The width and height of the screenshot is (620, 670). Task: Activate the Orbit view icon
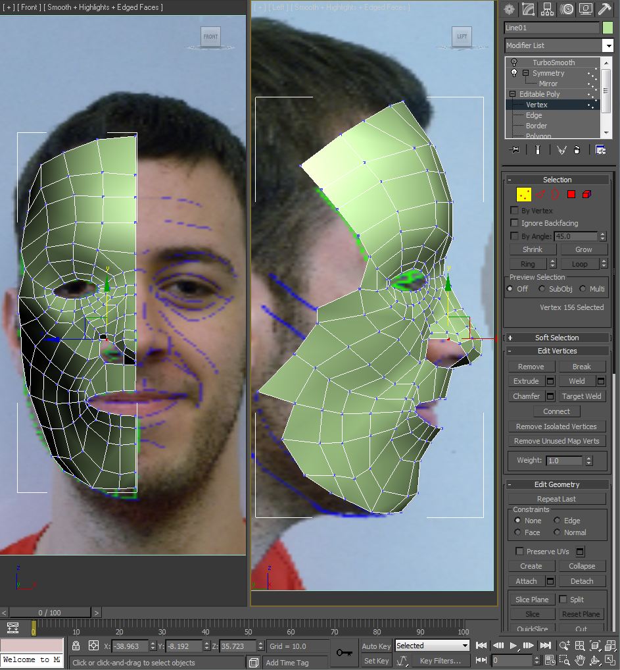tap(595, 659)
